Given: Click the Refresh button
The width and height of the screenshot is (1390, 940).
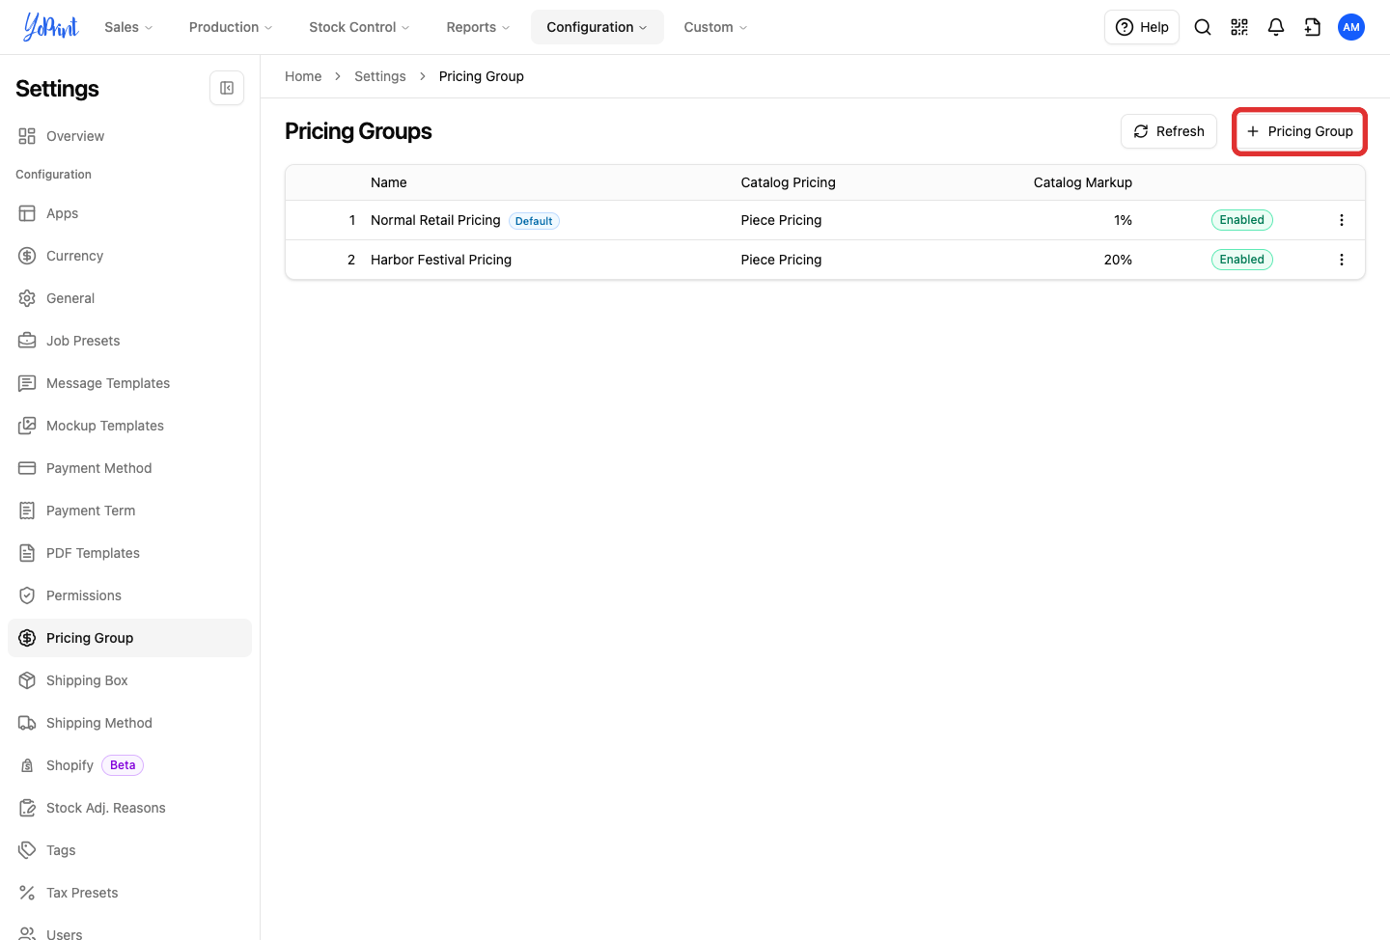Looking at the screenshot, I should (x=1169, y=131).
